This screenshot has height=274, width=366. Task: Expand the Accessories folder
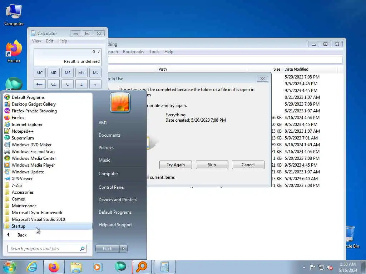pos(48,192)
